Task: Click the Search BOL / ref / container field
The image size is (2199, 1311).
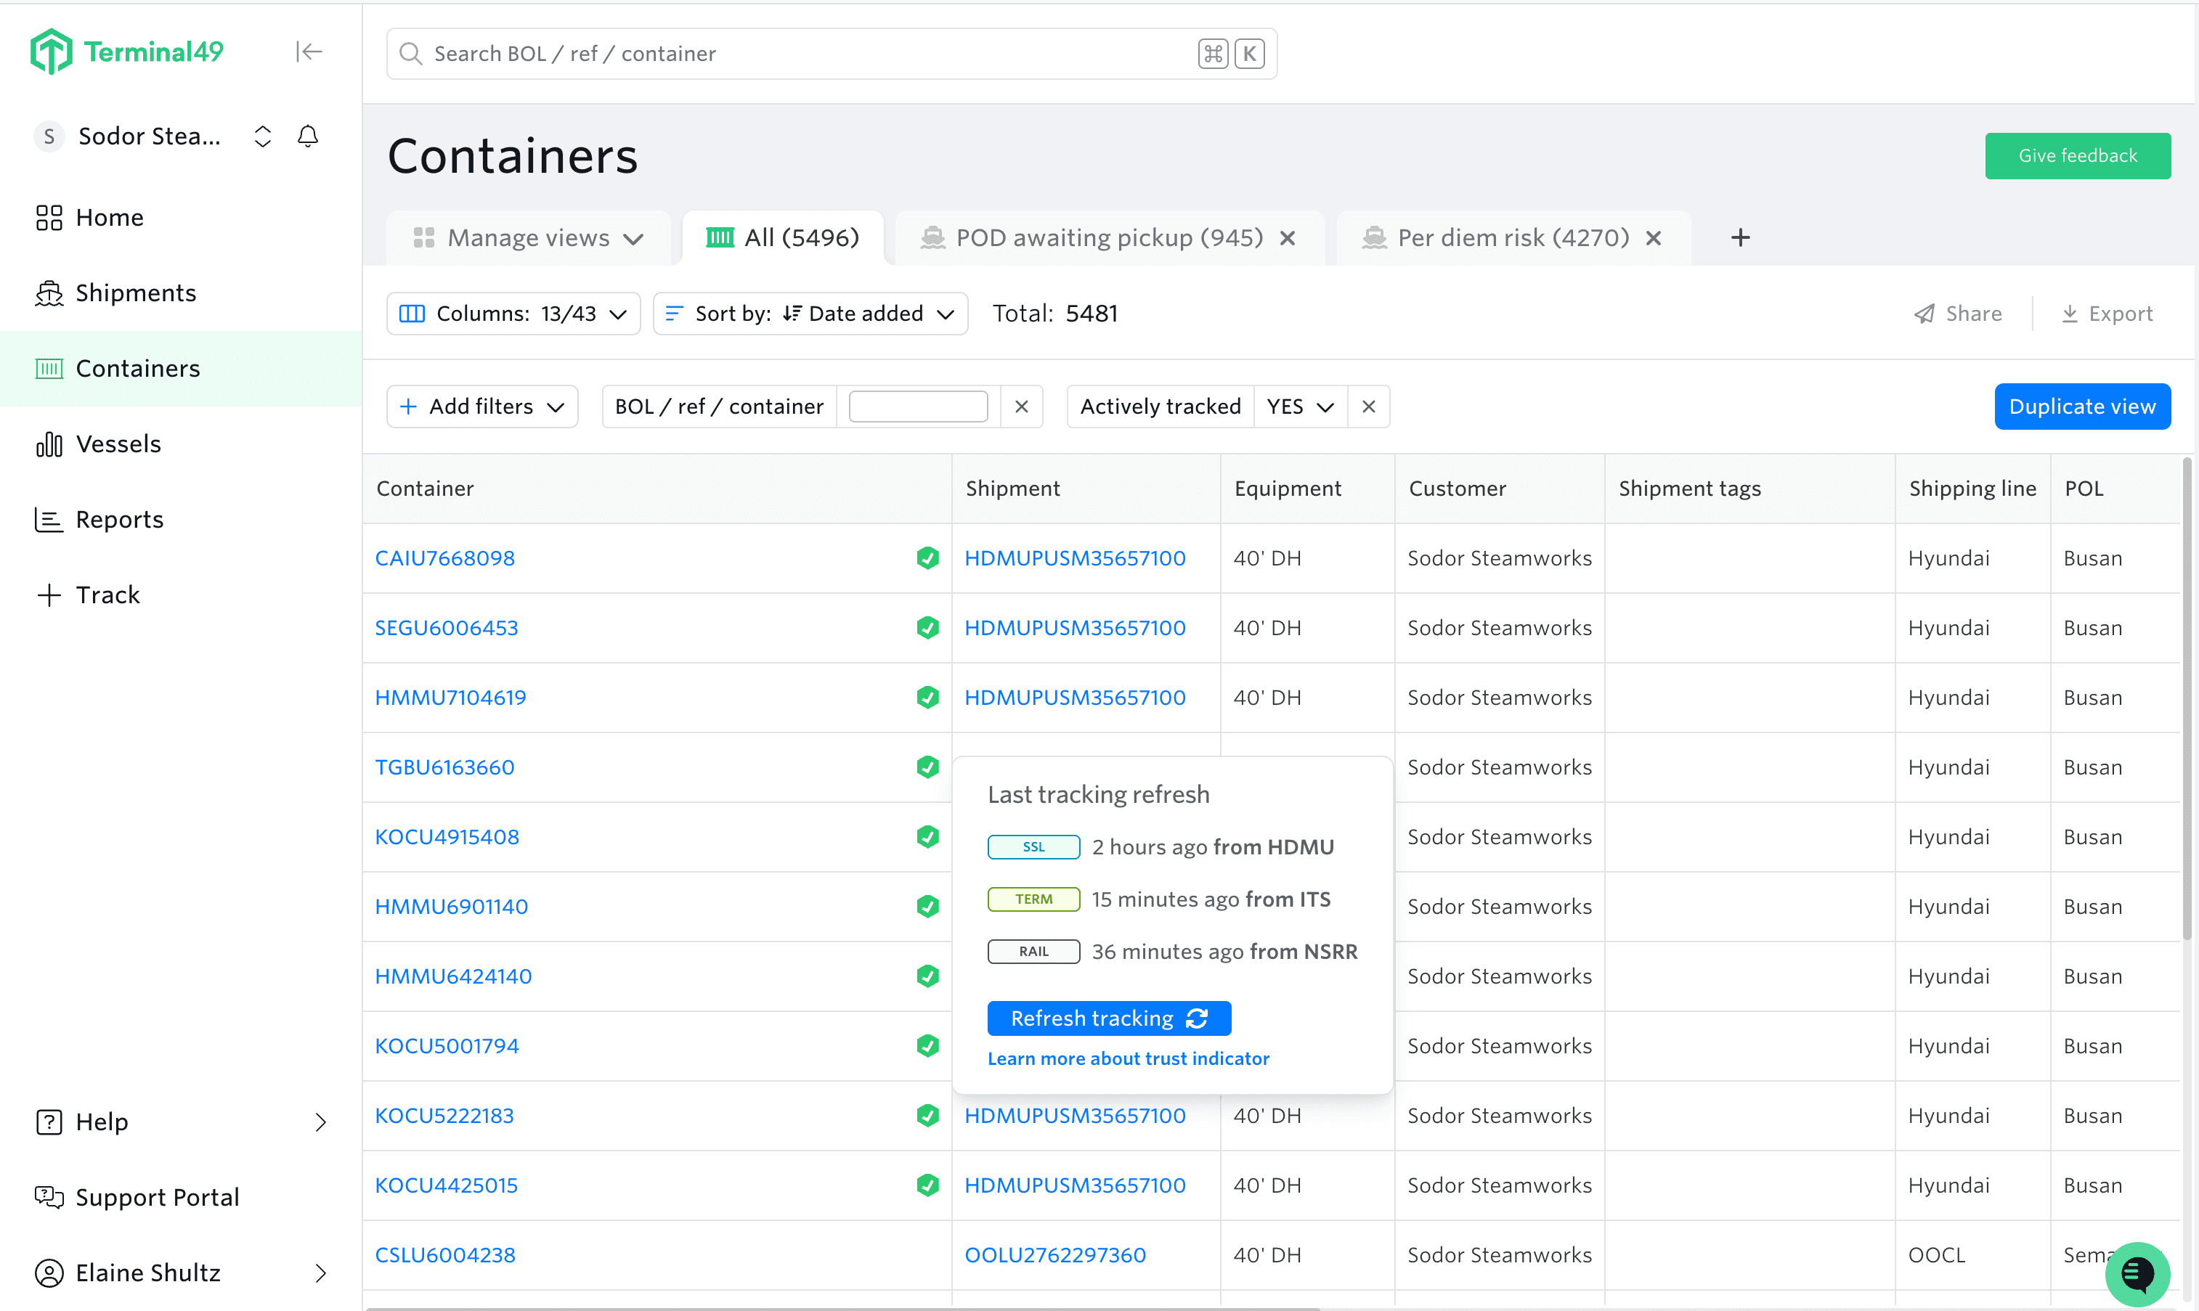Action: coord(795,54)
